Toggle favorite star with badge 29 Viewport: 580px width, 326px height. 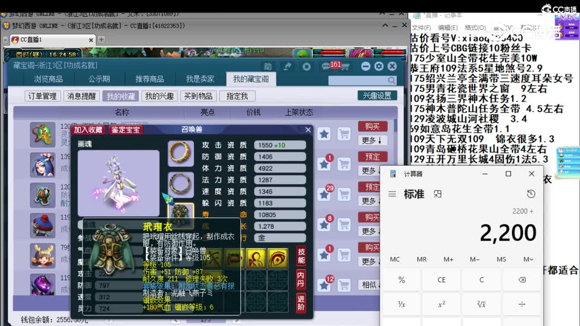click(x=324, y=195)
